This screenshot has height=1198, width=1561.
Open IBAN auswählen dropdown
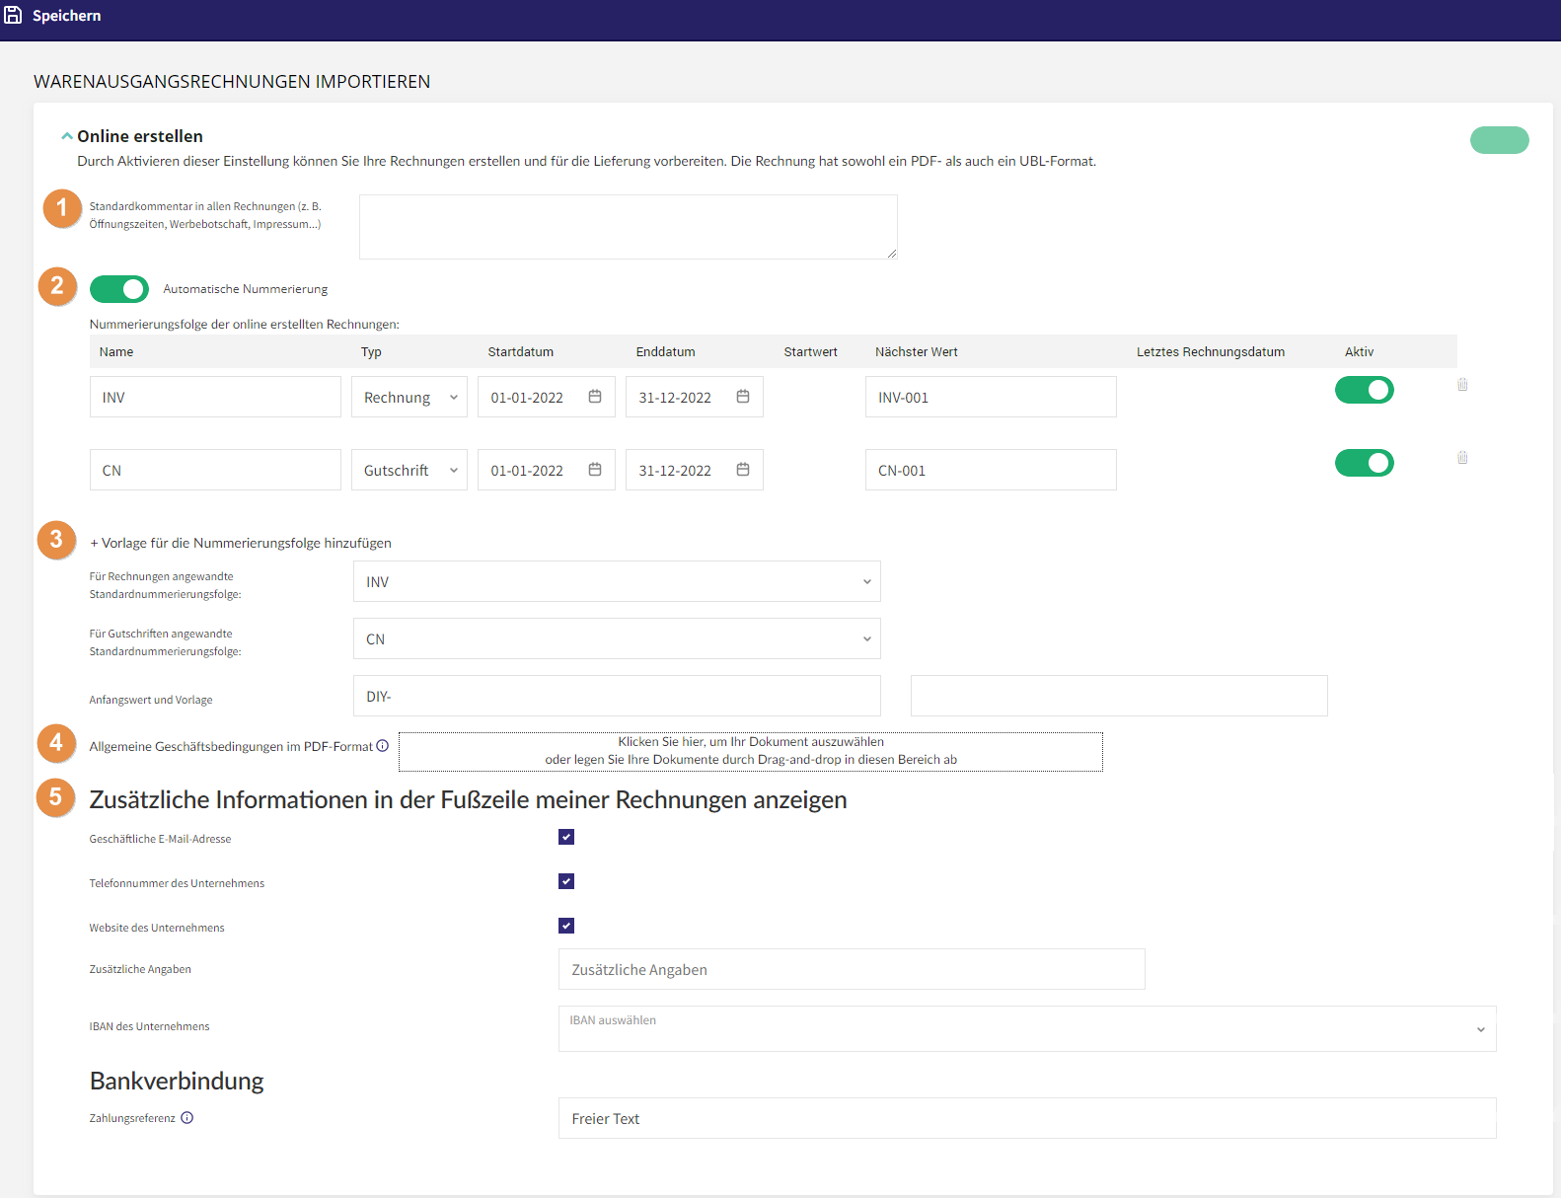coord(1027,1028)
